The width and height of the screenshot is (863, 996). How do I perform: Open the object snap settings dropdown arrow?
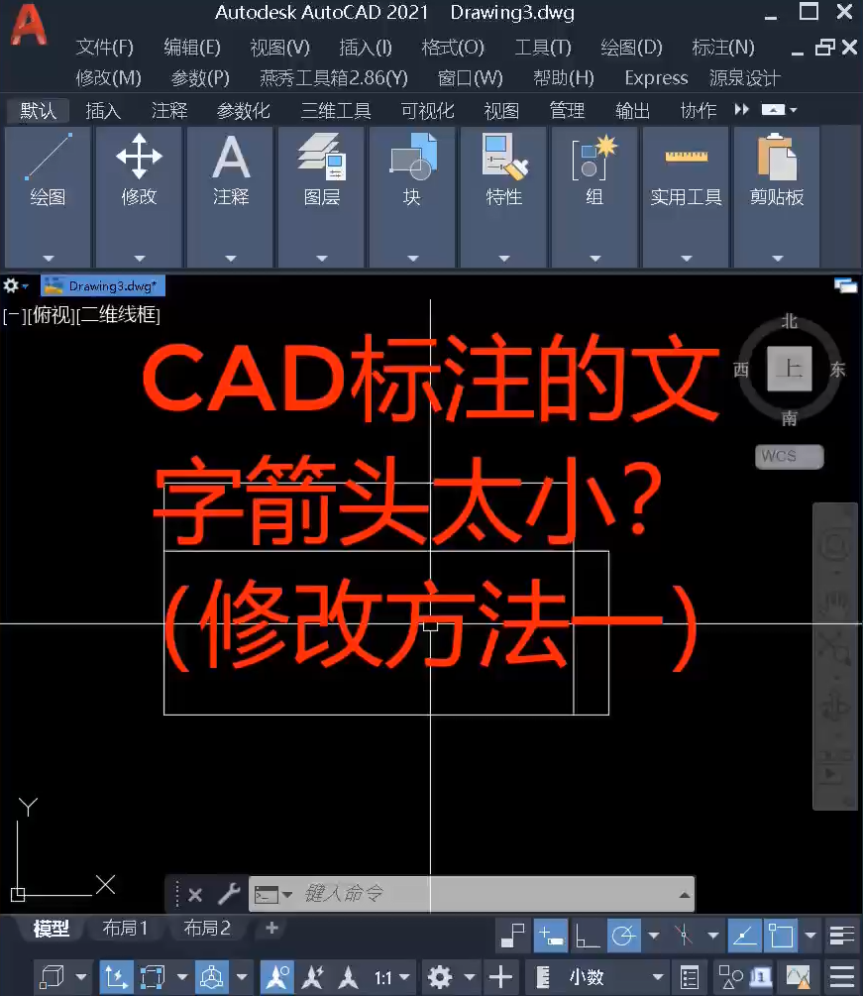(x=810, y=935)
